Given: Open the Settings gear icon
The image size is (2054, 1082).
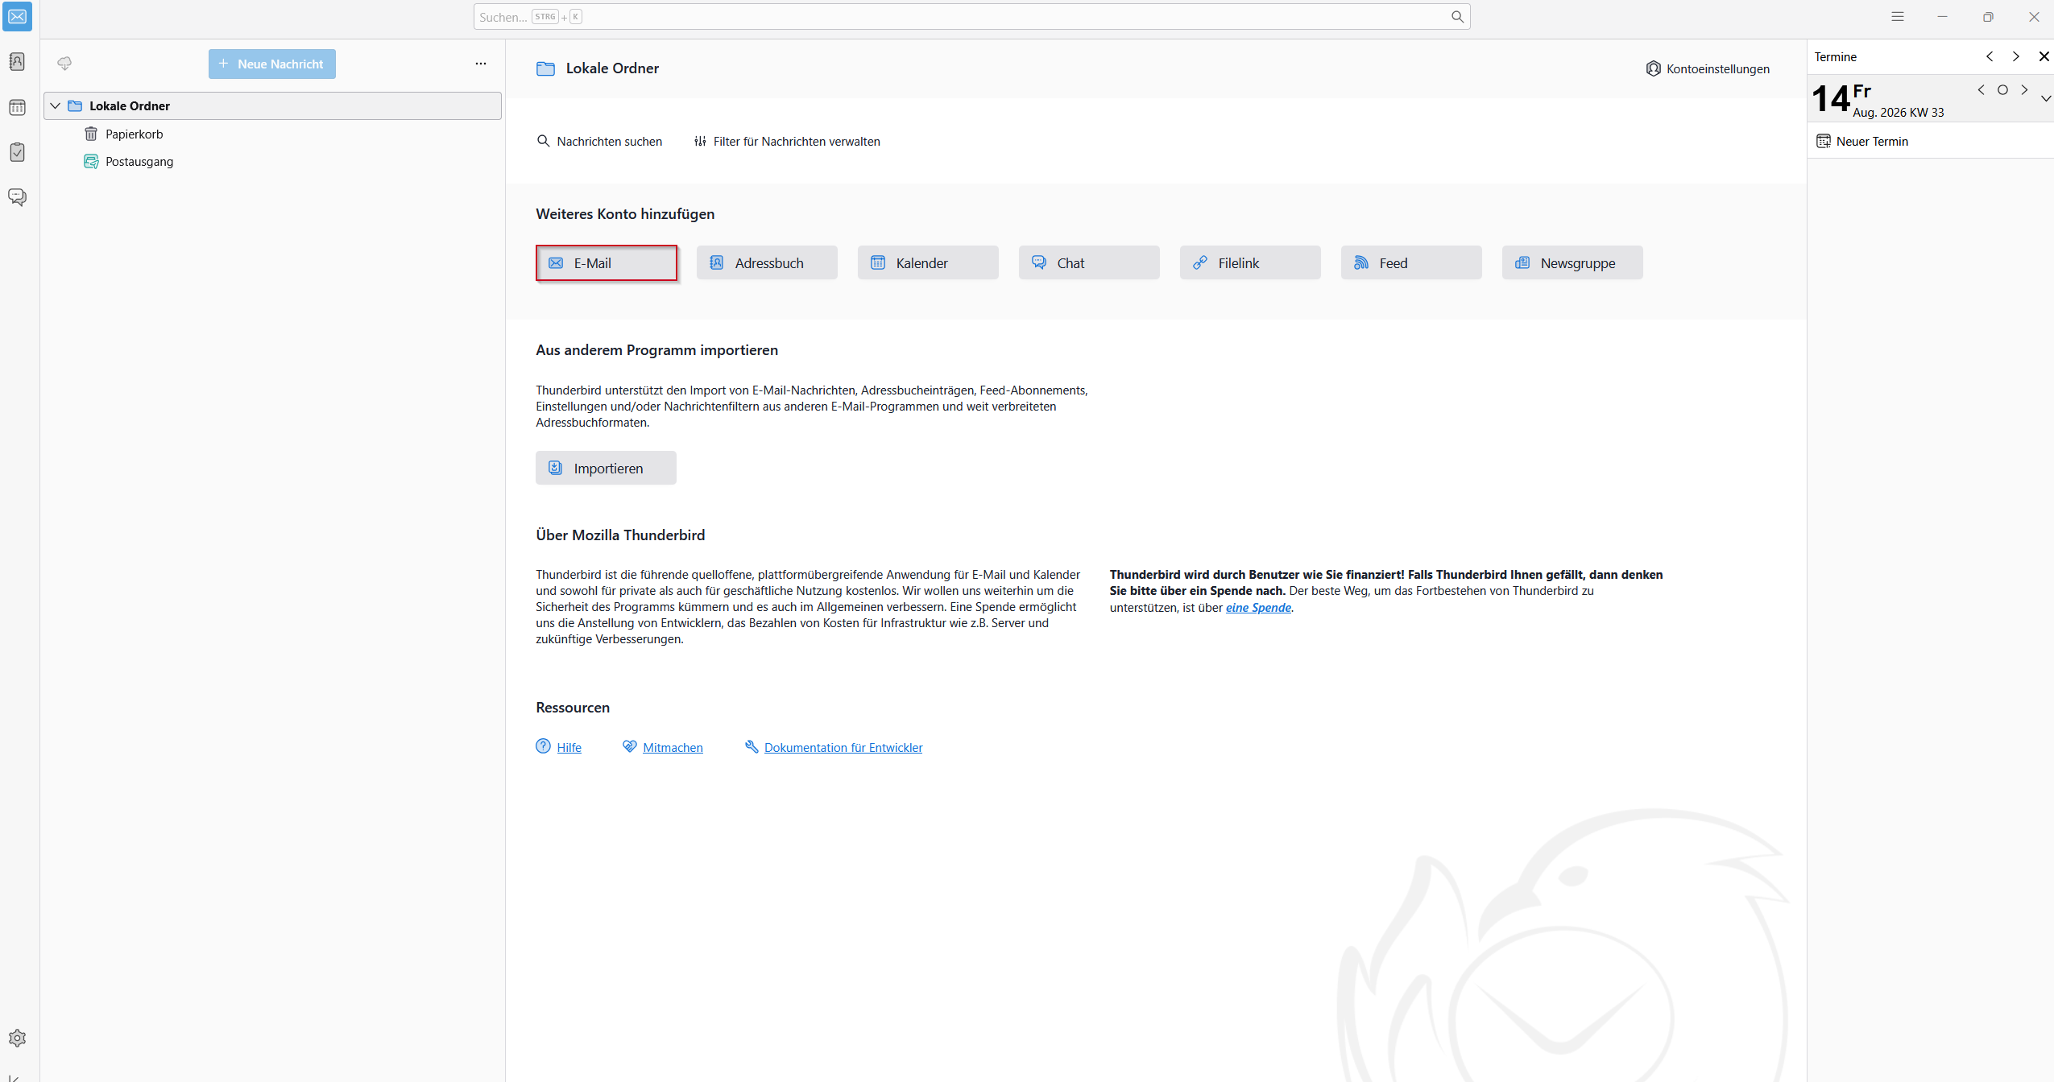Looking at the screenshot, I should 17,1038.
